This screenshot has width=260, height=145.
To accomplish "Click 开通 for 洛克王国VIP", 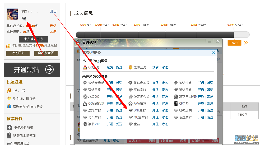I will pos(201,97).
